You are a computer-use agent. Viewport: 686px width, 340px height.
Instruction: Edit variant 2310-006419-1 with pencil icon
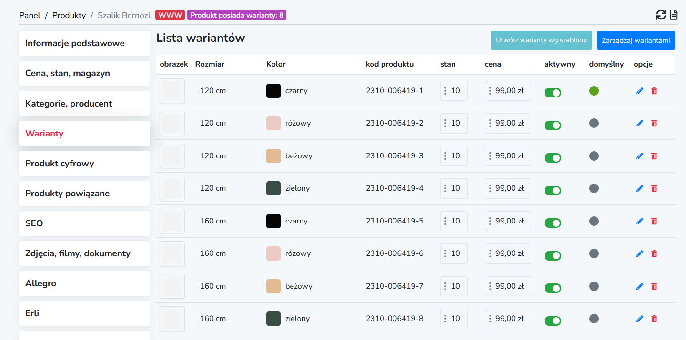[x=640, y=91]
